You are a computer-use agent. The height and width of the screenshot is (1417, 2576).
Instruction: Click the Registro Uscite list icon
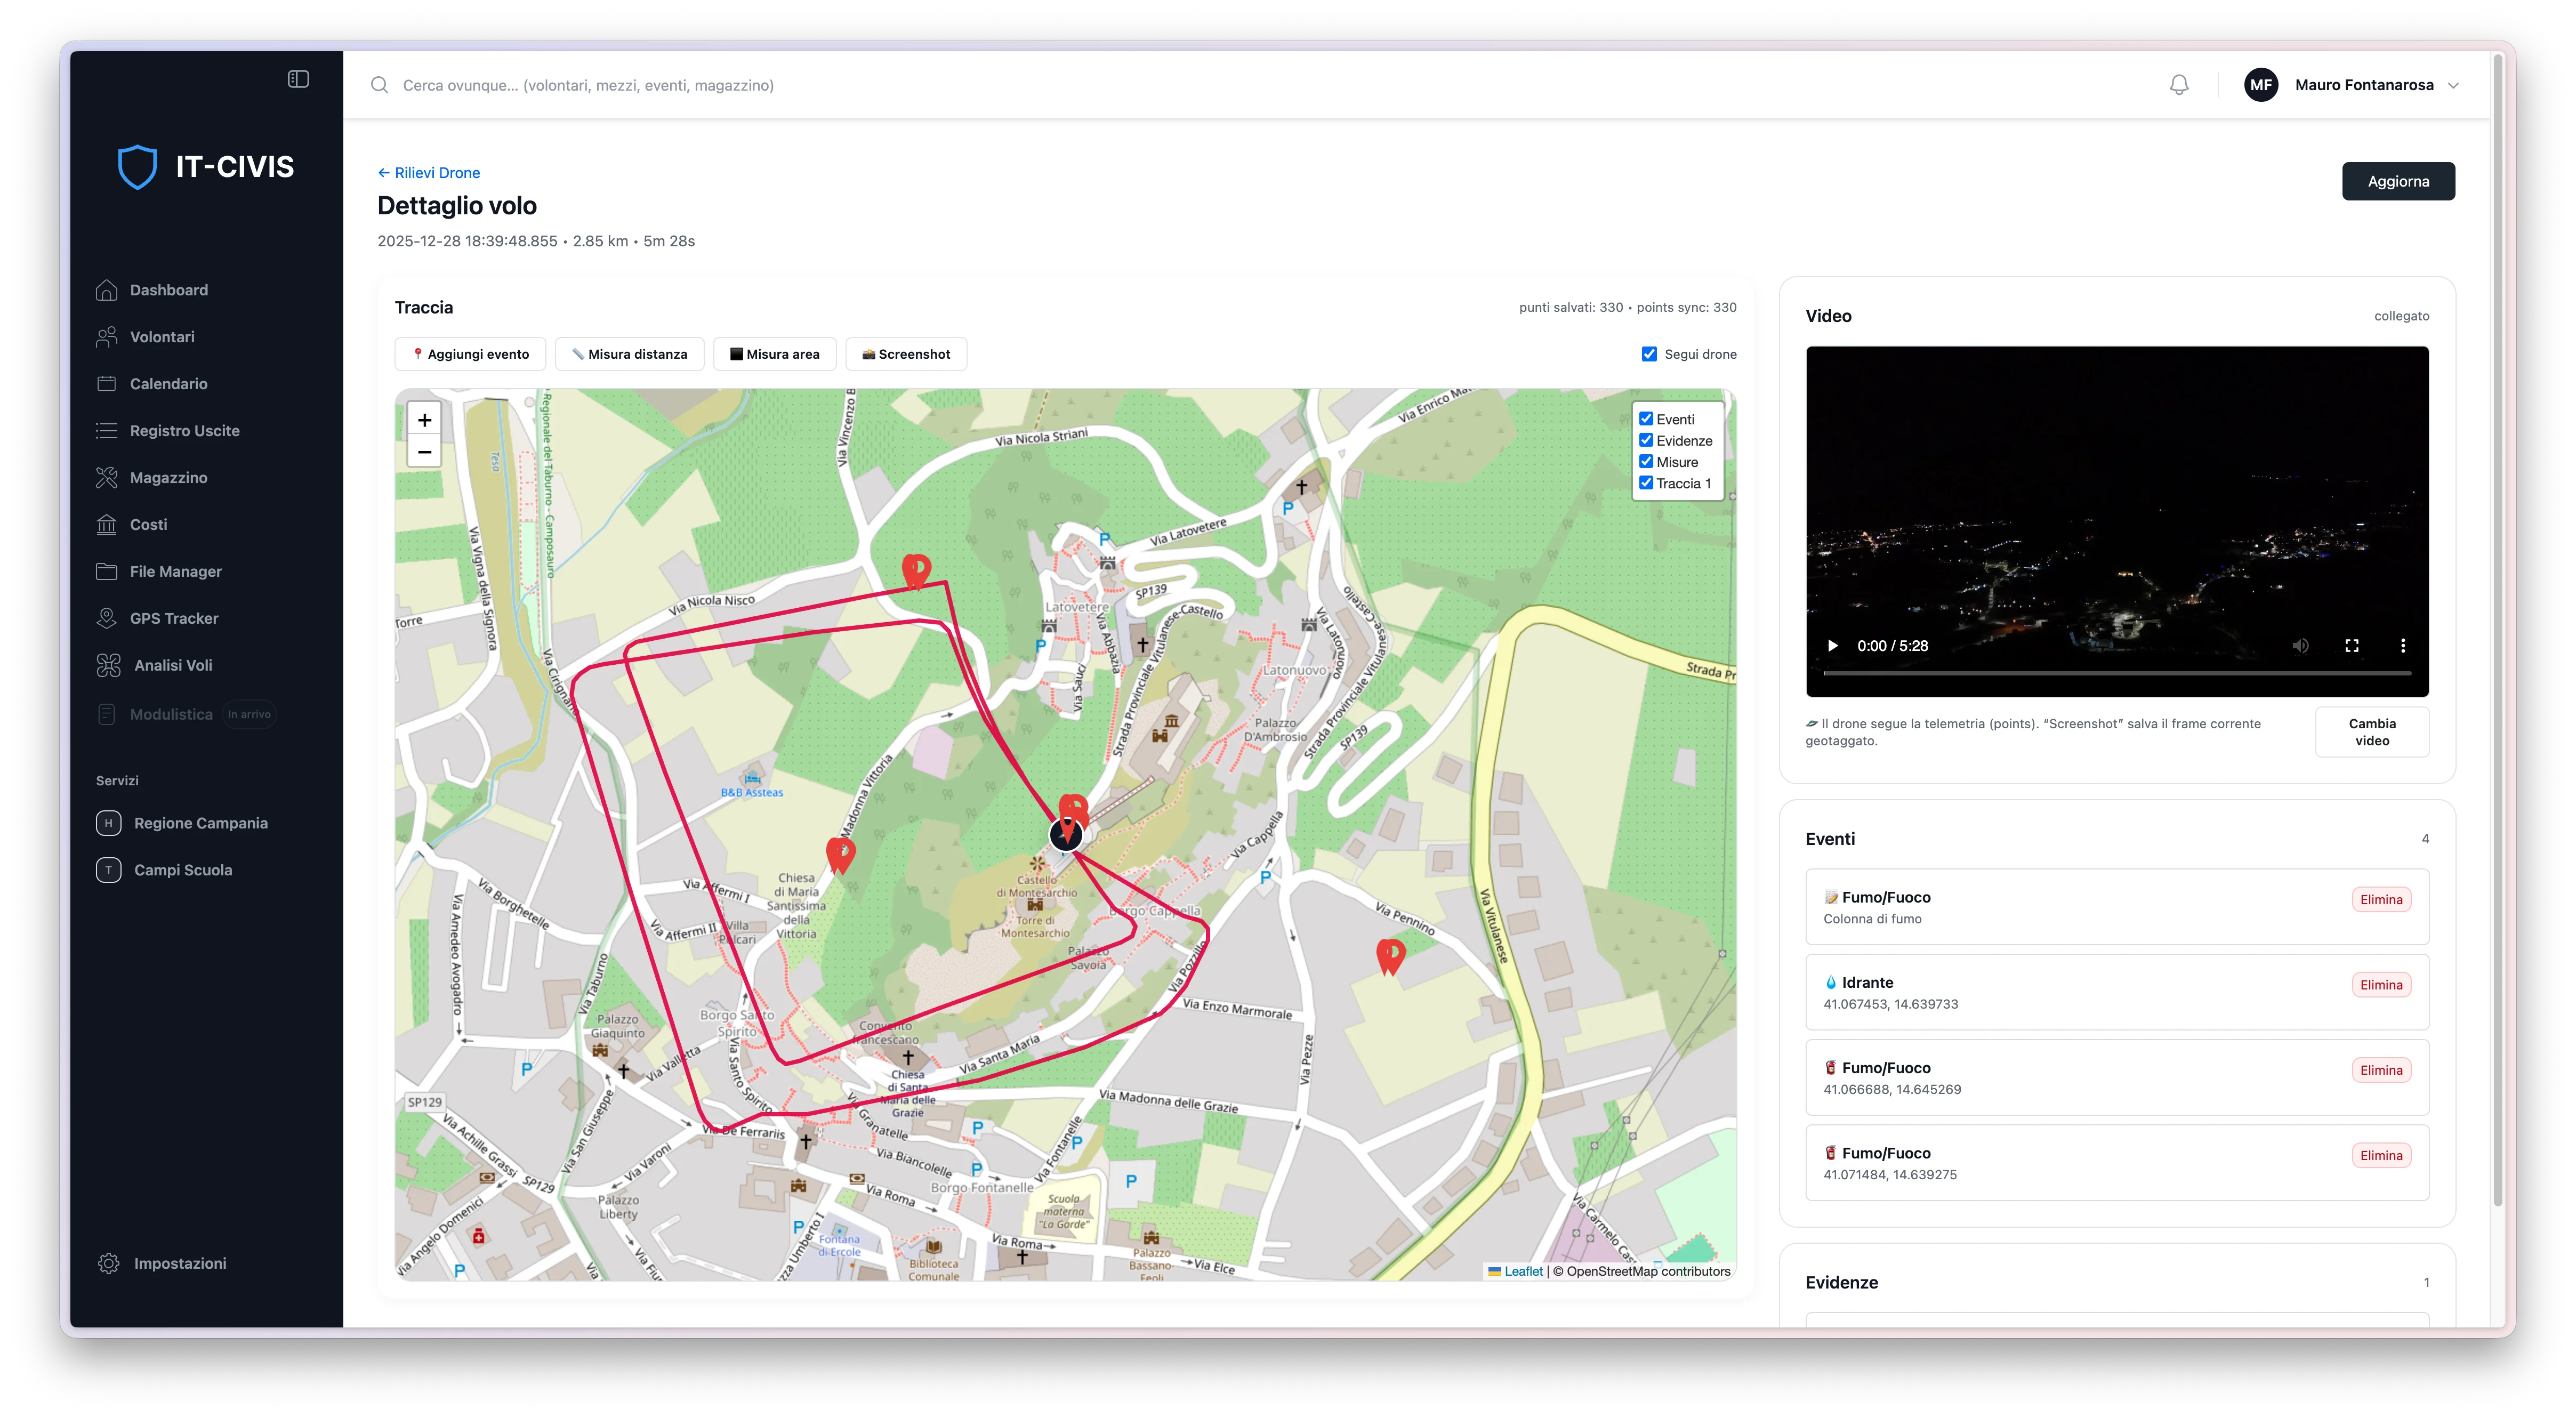click(107, 431)
